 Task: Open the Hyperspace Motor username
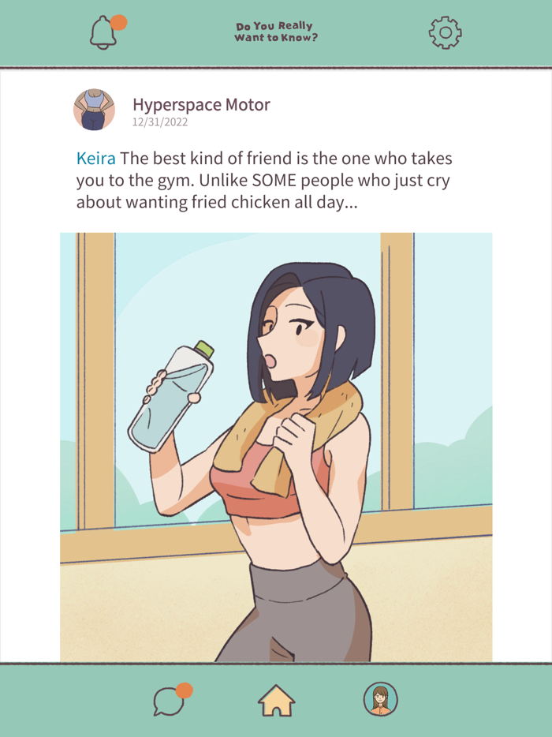[x=202, y=104]
